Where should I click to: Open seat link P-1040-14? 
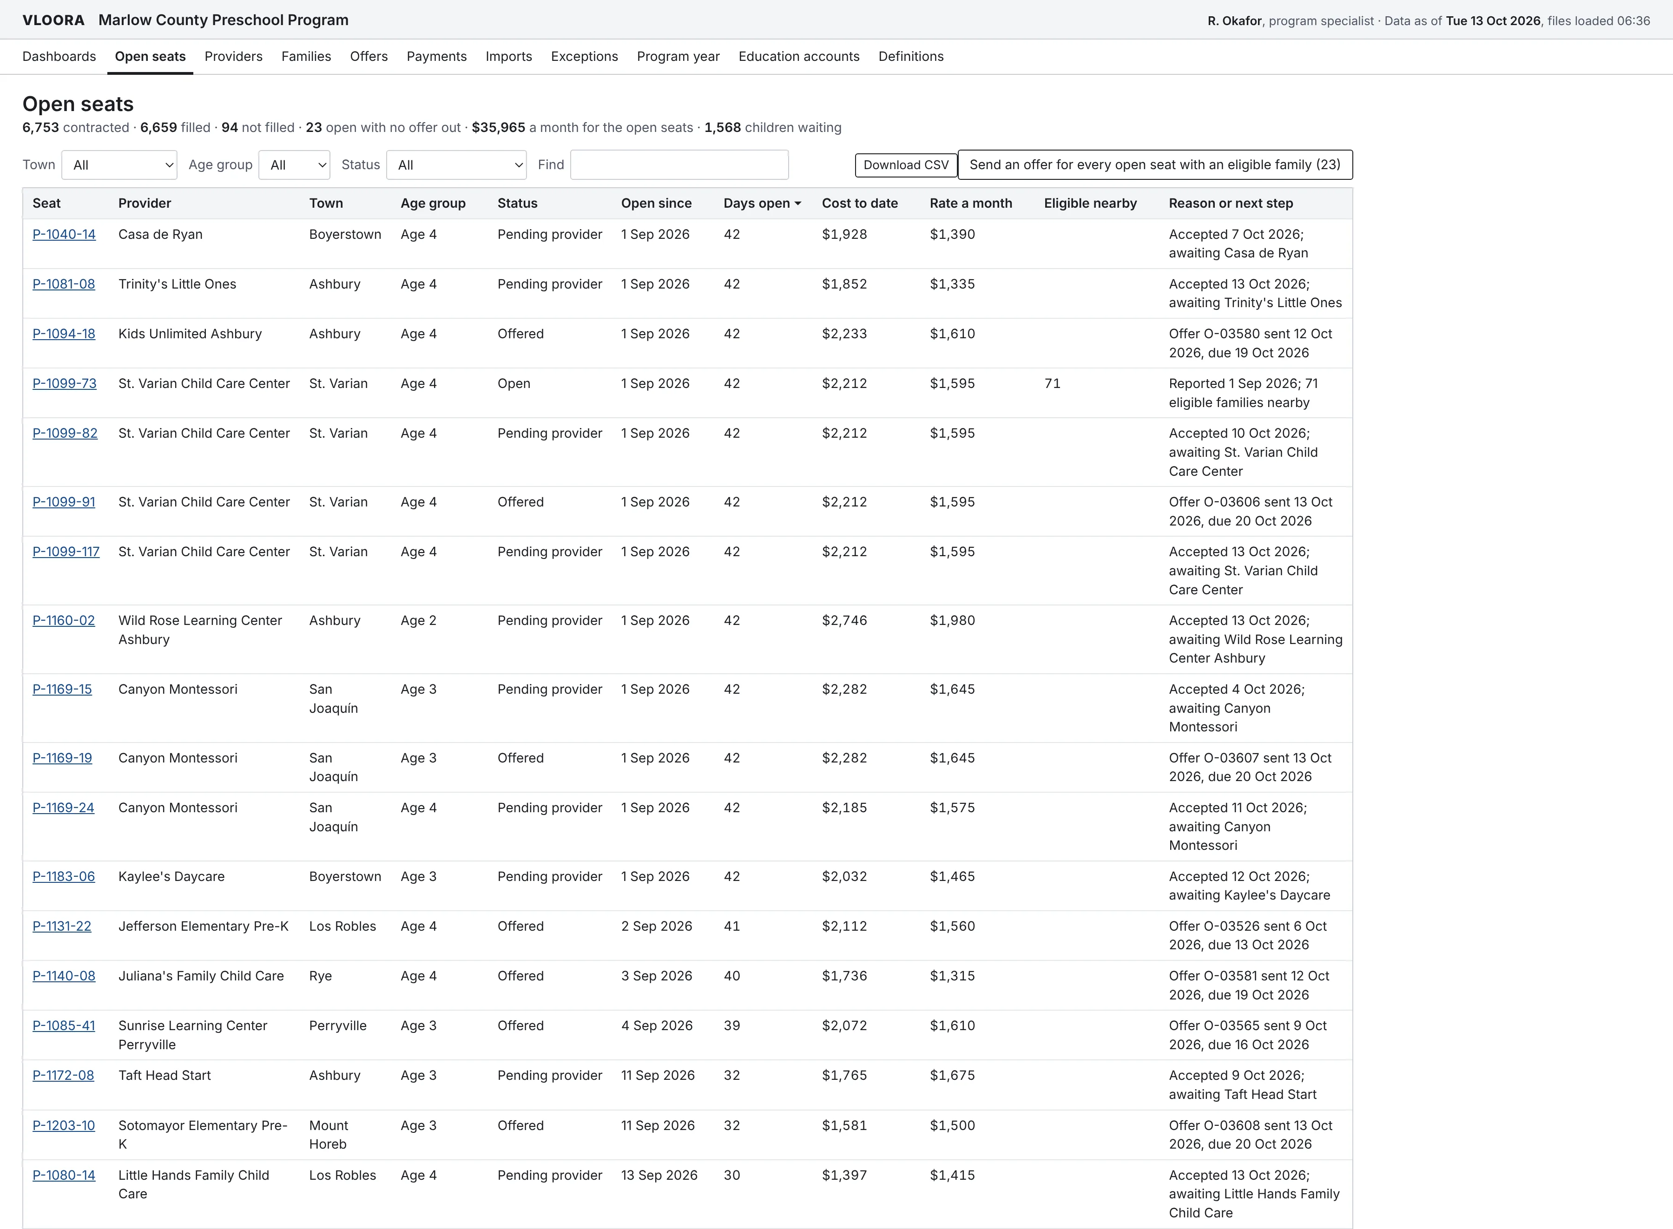[64, 234]
